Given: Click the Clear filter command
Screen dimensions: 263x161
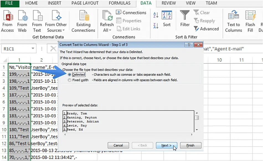Looking at the screenshot, I should (x=202, y=12).
